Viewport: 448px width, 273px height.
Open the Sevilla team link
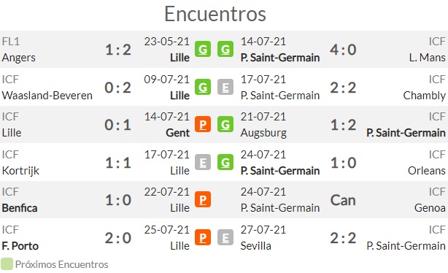point(255,246)
